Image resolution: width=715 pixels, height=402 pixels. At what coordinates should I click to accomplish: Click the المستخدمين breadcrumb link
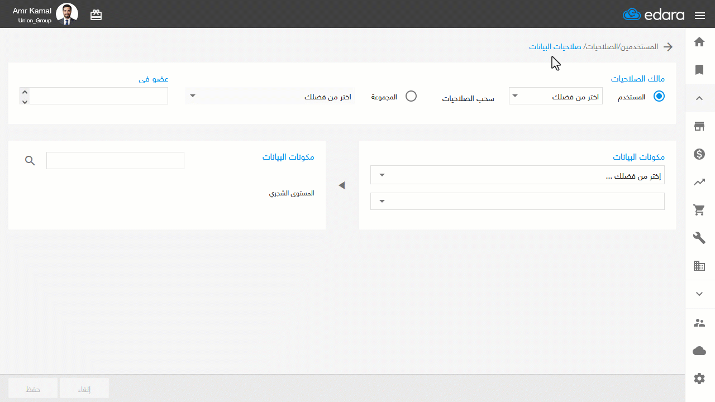640,47
